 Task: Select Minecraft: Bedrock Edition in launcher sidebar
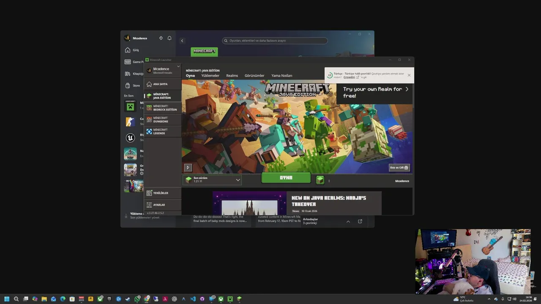pos(163,108)
